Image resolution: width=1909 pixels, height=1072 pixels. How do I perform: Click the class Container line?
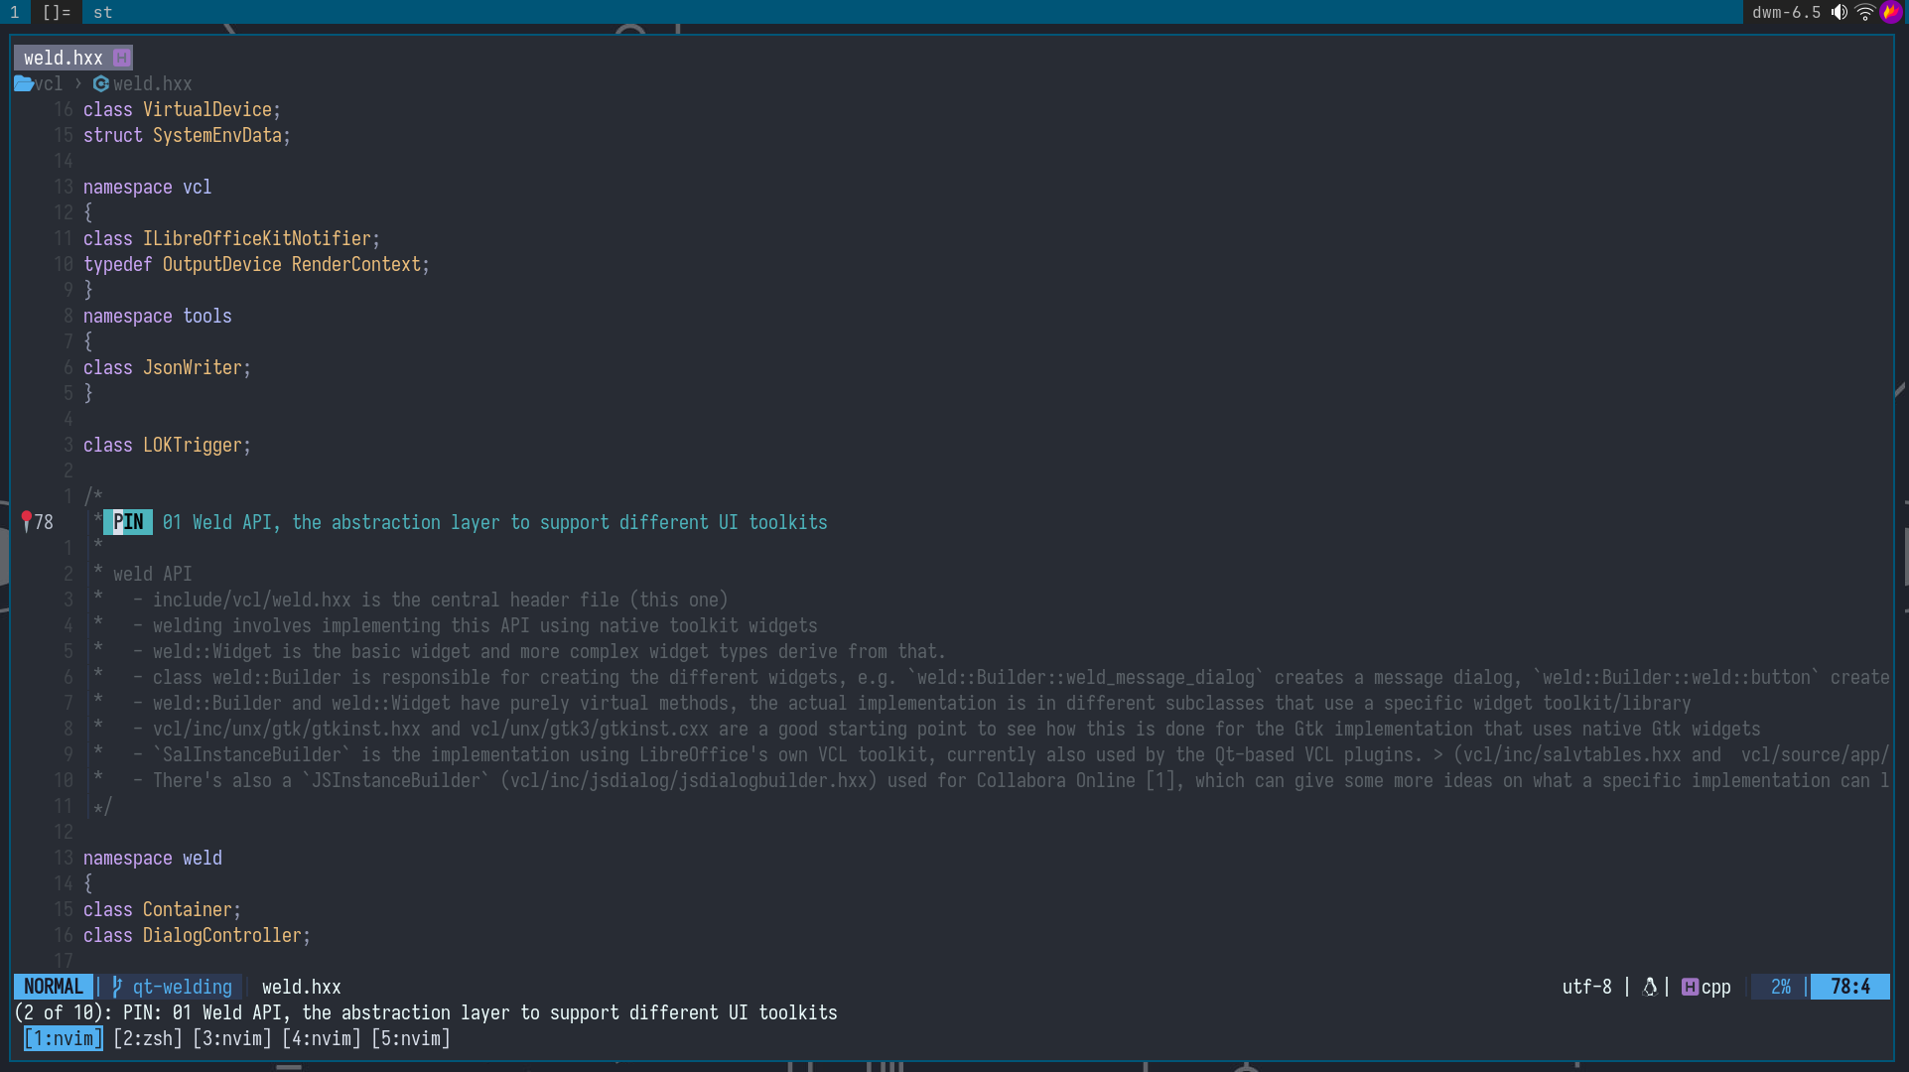click(x=162, y=909)
